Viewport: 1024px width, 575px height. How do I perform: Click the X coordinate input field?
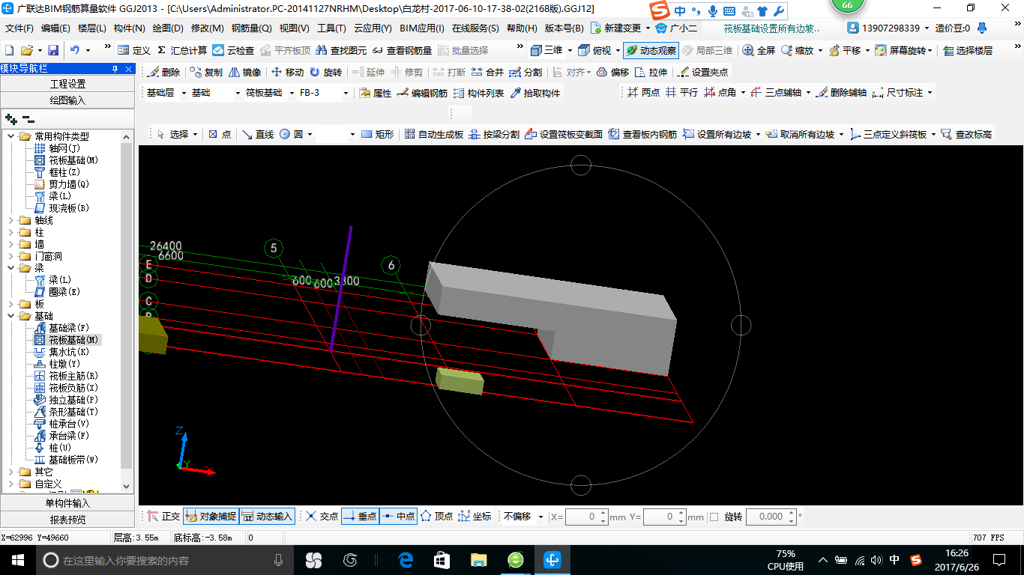[x=588, y=517]
